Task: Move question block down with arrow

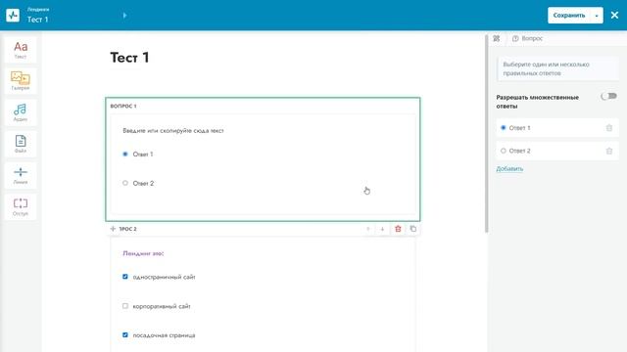Action: tap(382, 229)
